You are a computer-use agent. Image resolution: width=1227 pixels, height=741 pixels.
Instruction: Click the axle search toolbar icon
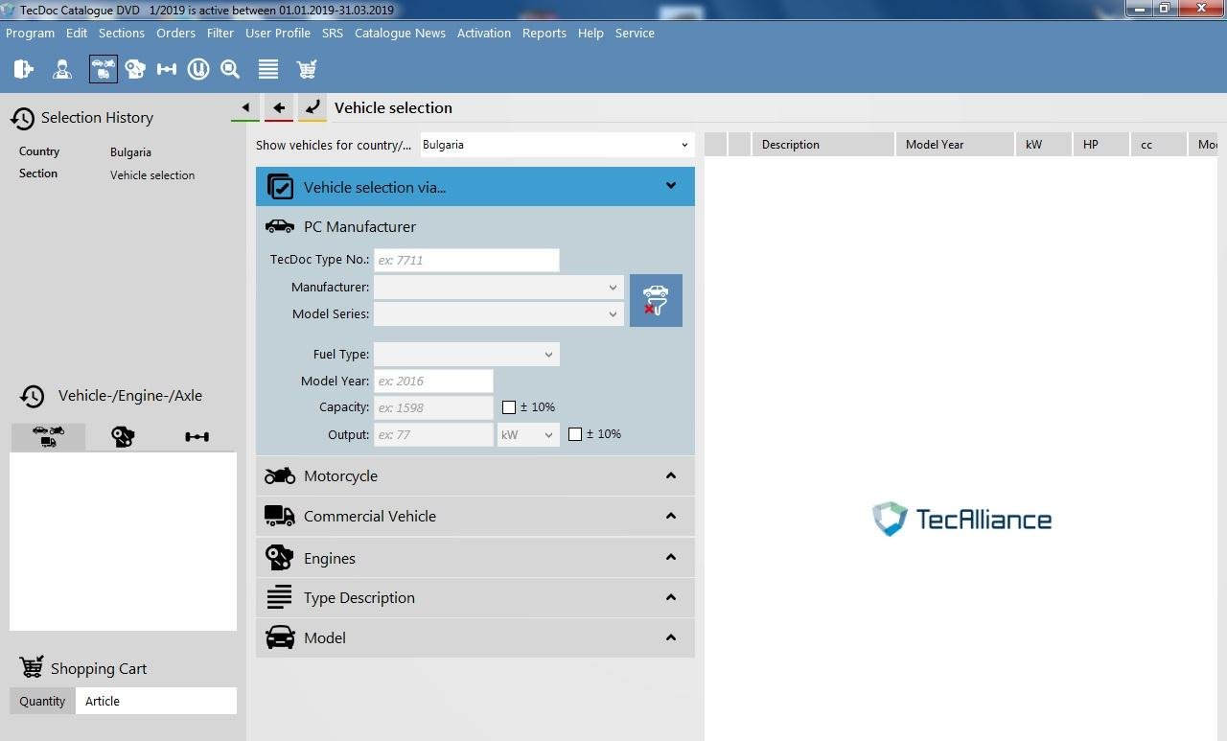[167, 69]
